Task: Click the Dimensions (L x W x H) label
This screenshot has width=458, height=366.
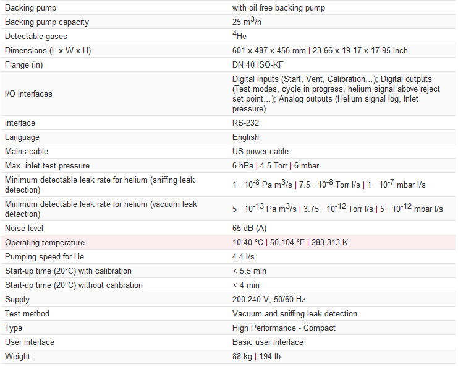Action: click(48, 50)
